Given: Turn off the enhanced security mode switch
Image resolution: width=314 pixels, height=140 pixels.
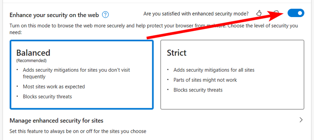Looking at the screenshot, I should 296,13.
